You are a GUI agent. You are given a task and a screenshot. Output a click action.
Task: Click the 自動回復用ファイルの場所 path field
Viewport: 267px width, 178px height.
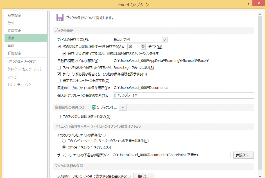184,61
